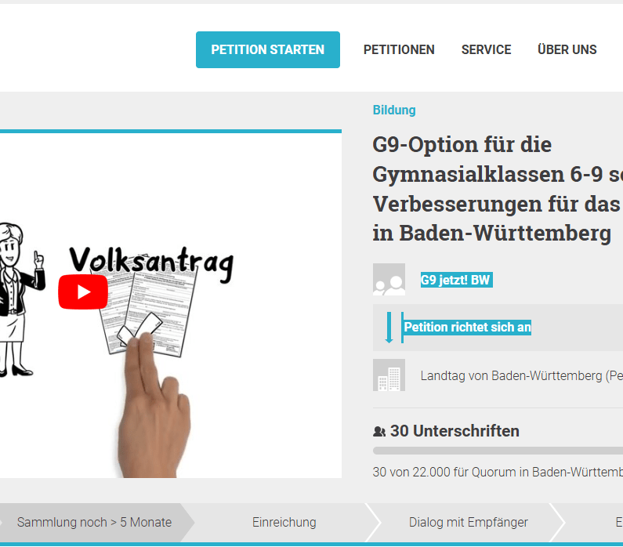
Task: Click the PETITION STARTEN button
Action: point(268,49)
